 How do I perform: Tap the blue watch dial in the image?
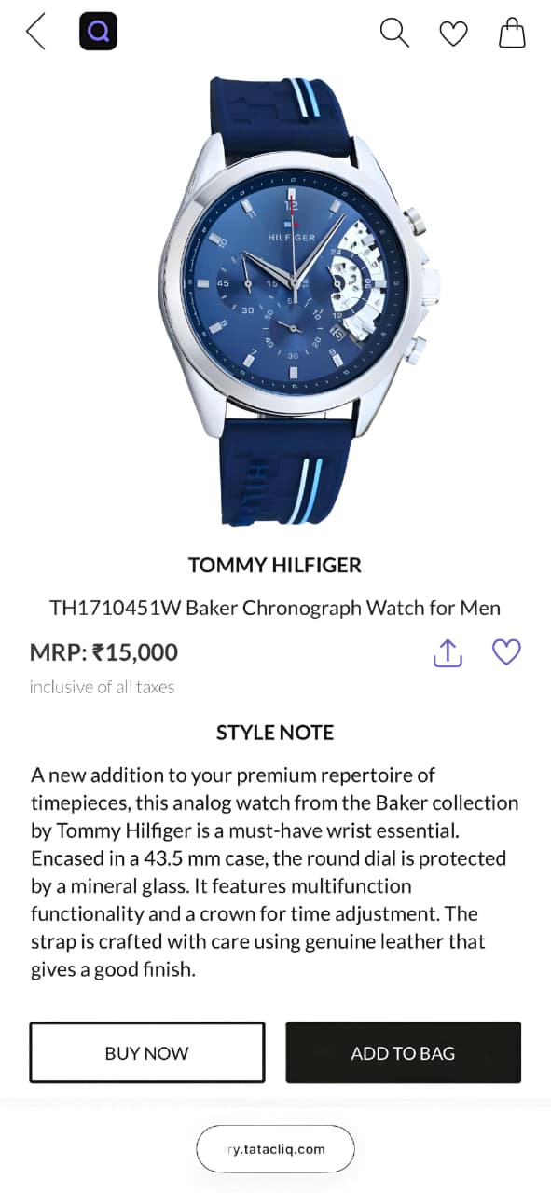[293, 282]
